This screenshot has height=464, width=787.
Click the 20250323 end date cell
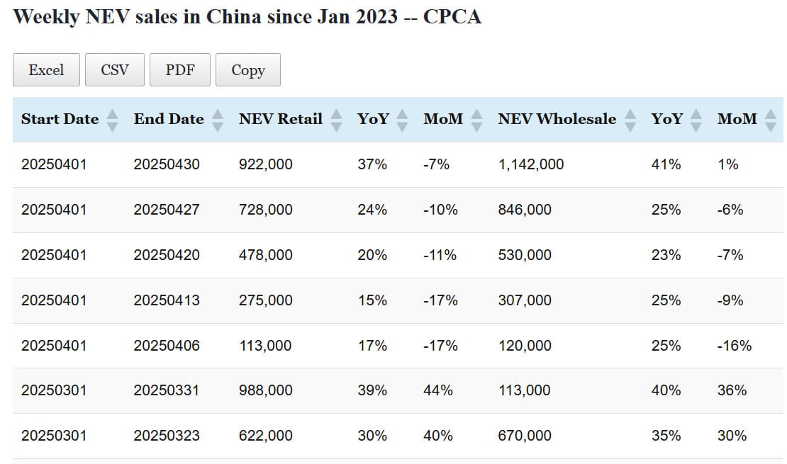167,436
